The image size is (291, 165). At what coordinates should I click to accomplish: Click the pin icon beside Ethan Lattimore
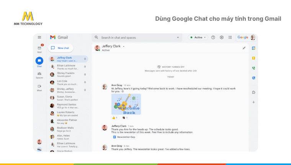(85, 67)
